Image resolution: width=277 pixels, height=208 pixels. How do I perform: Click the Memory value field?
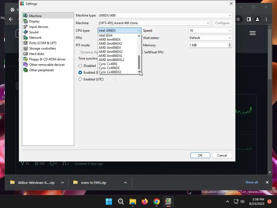tap(208, 45)
